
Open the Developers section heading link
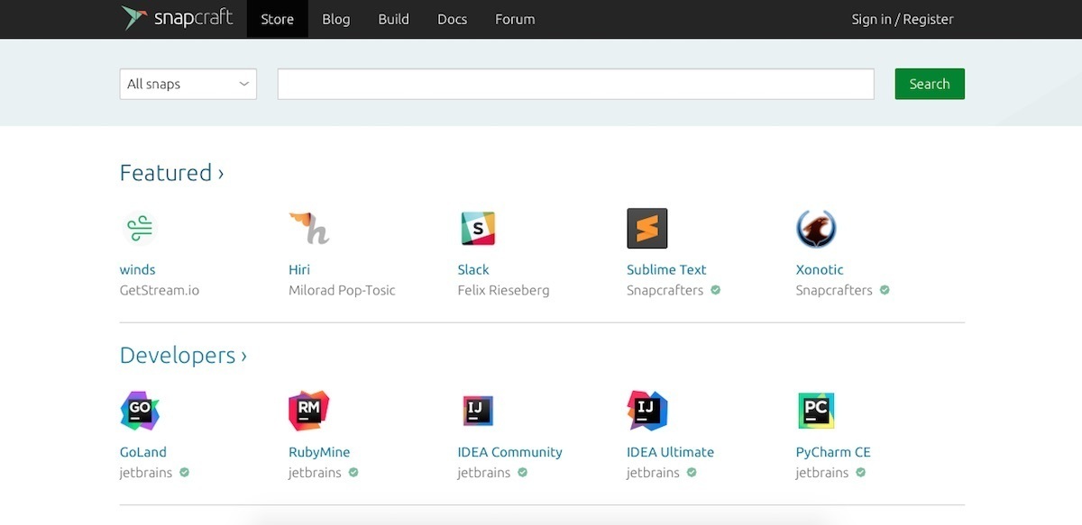[183, 356]
